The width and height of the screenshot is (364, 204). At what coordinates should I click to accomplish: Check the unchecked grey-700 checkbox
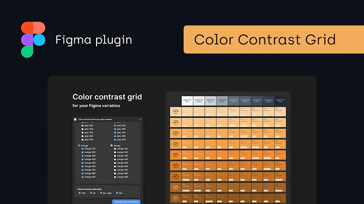coord(82,133)
